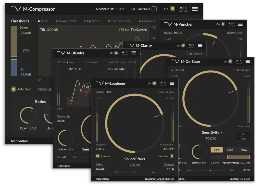The height and width of the screenshot is (186, 257).
Task: Toggle M-Blender On switch
Action: click(x=116, y=53)
